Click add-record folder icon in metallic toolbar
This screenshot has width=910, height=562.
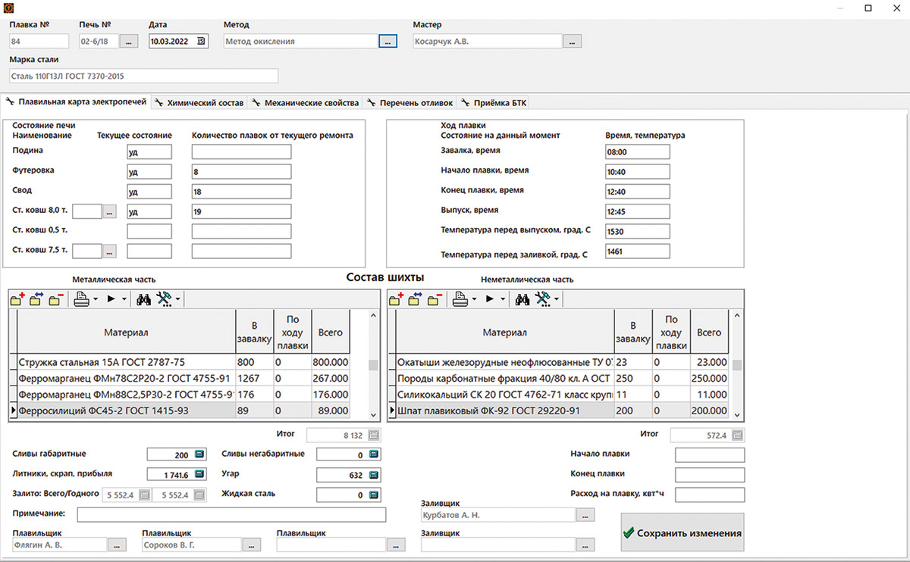(x=18, y=300)
